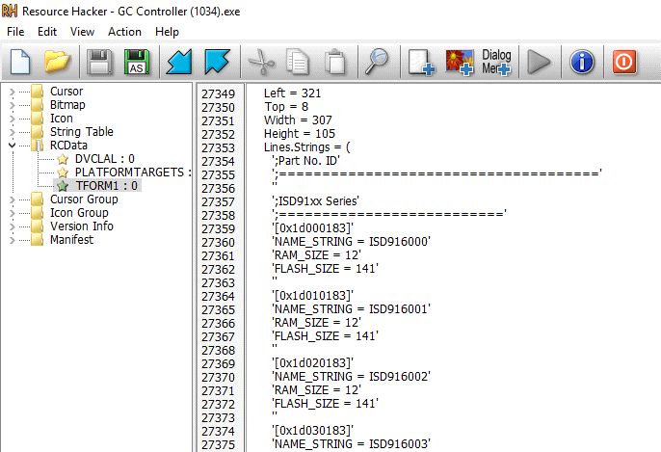Click the NAME_STRING = ISD916000 line in editor
Screen dimensions: 661x452
pos(351,241)
